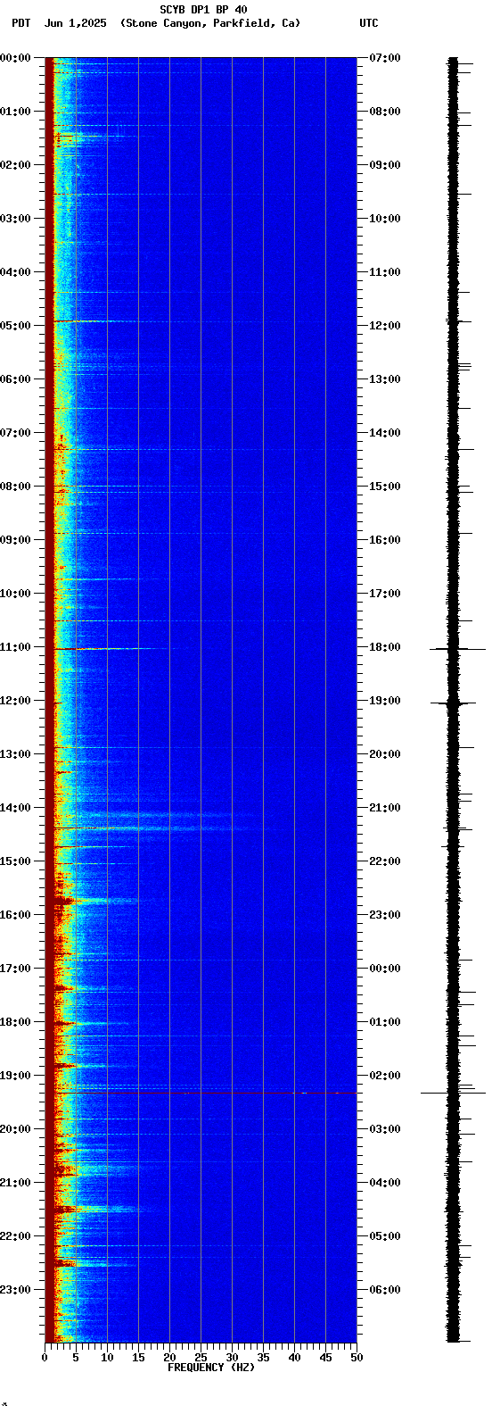Screen dimensions: 492x1414
Task: Select the 16:00 label on the PDT axis
Action: [x=14, y=915]
